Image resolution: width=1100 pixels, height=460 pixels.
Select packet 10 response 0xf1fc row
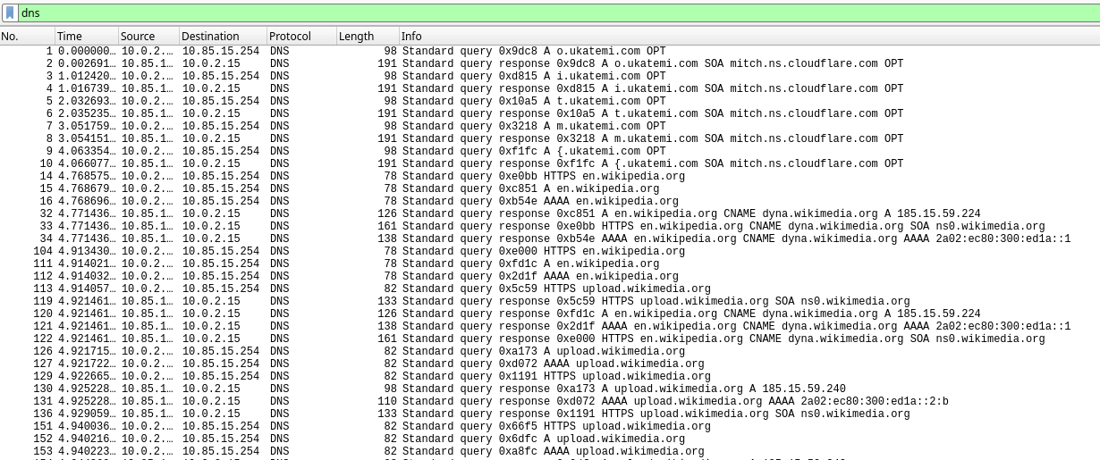[550, 164]
